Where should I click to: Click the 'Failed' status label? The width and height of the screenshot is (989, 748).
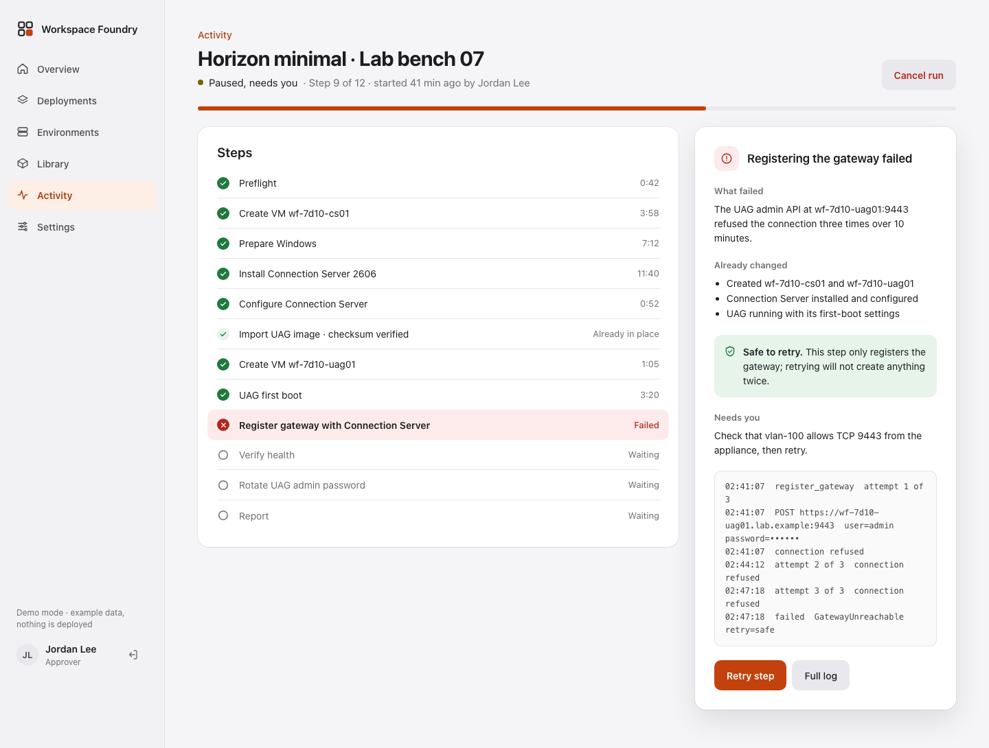pyautogui.click(x=646, y=425)
